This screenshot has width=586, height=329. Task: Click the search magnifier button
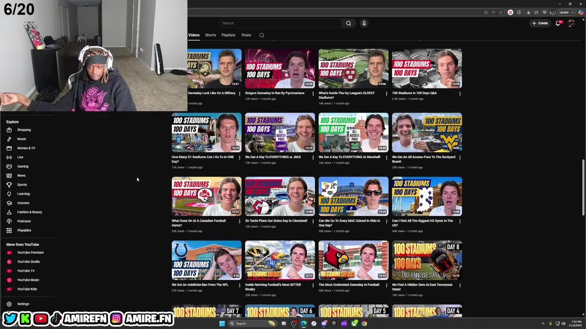click(x=348, y=23)
